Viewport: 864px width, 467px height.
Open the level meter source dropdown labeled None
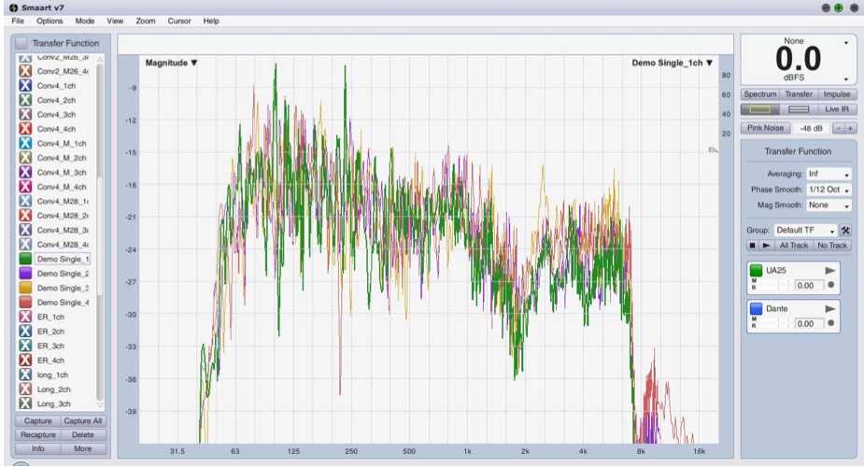[846, 43]
